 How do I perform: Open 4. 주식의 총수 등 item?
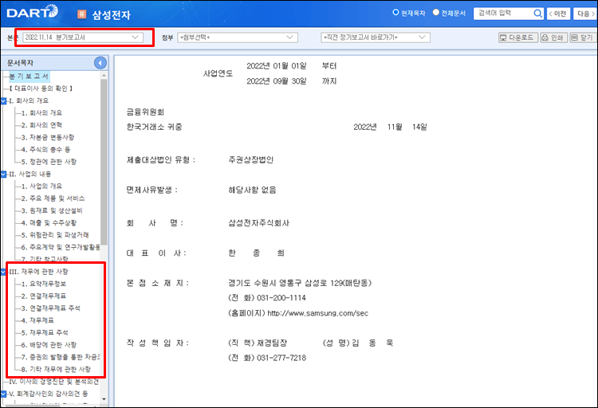tap(45, 150)
